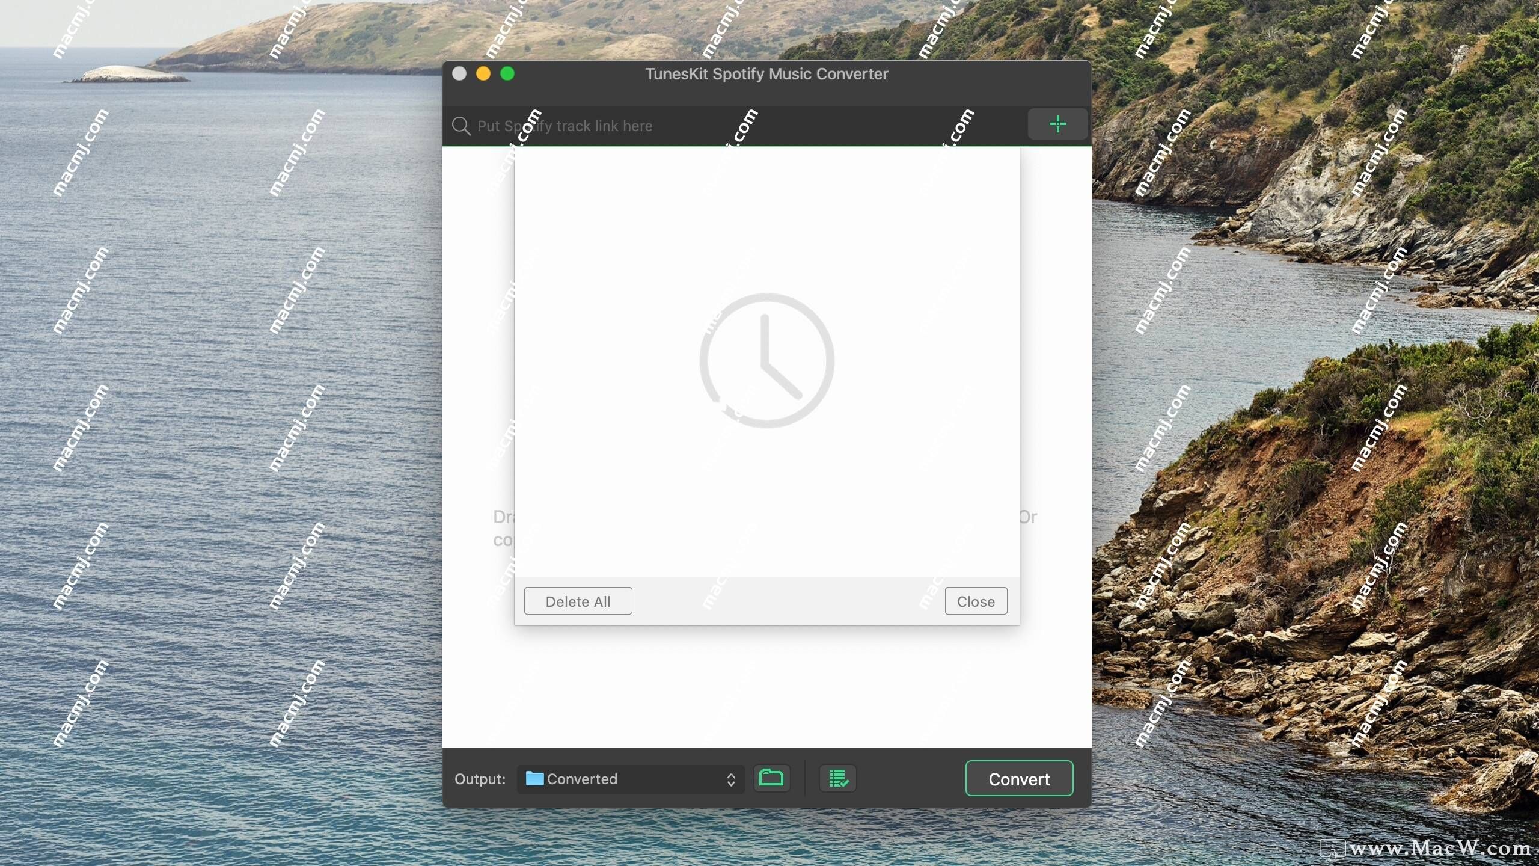This screenshot has height=866, width=1539.
Task: Click the macOS menu bar area
Action: coord(769,11)
